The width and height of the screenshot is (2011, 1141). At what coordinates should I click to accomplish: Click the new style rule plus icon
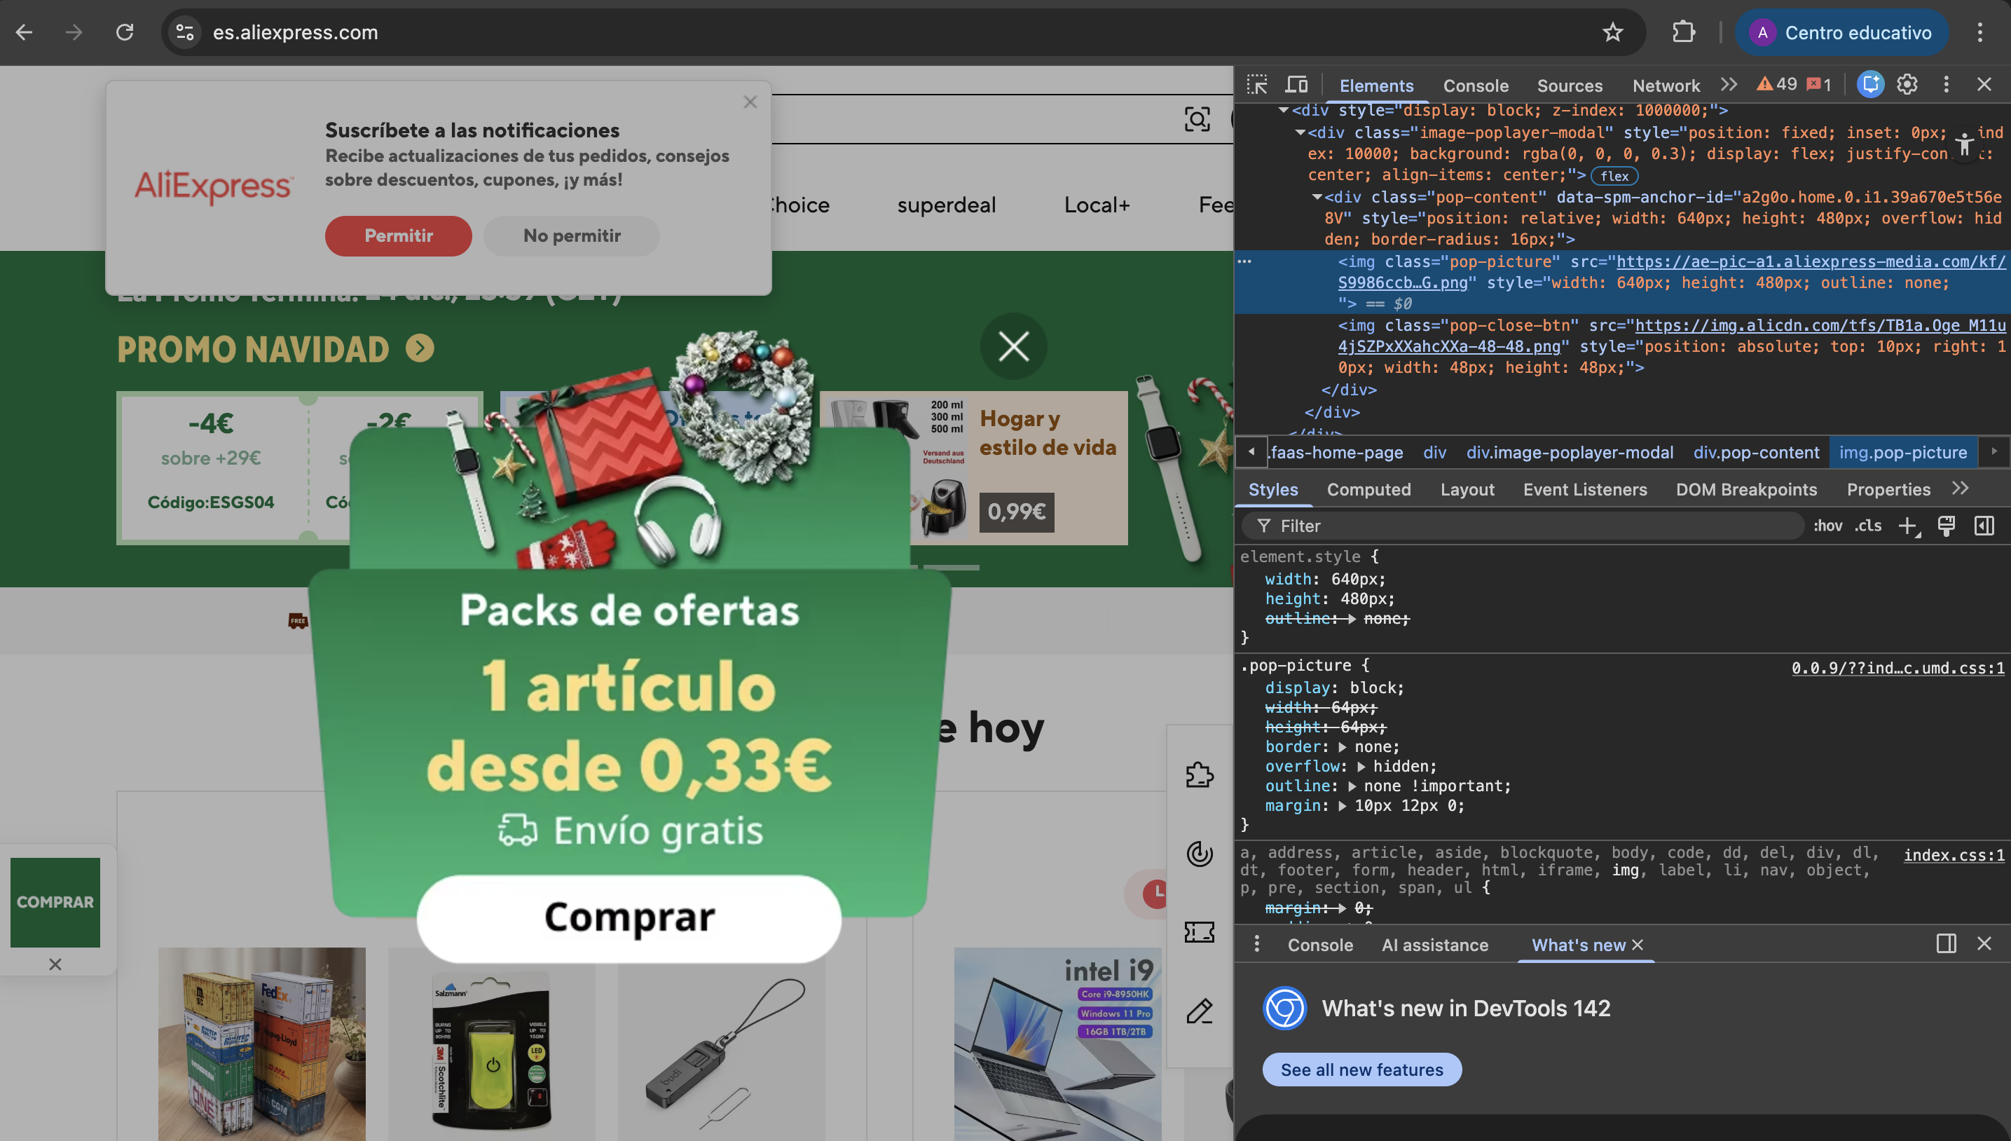(1907, 526)
